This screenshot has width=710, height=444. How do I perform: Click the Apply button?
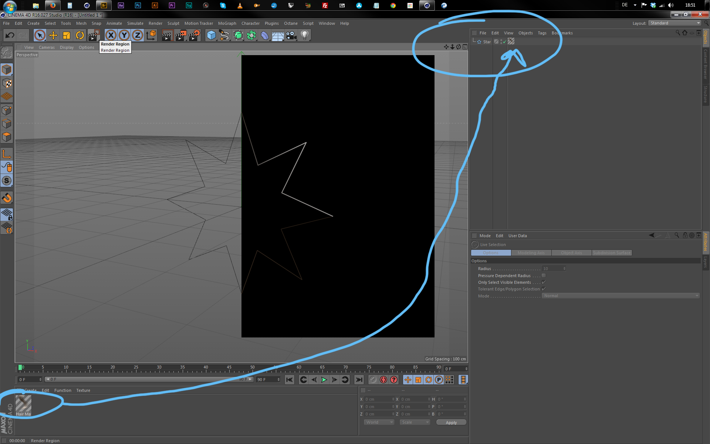pos(451,422)
